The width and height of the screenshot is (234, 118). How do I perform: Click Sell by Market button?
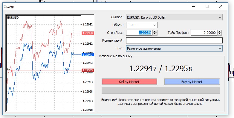(x=129, y=82)
